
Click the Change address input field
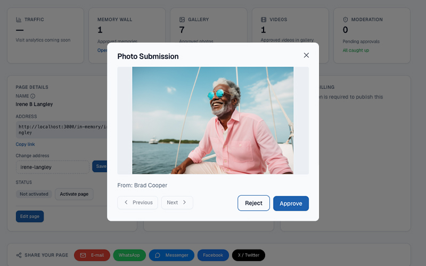(x=52, y=167)
